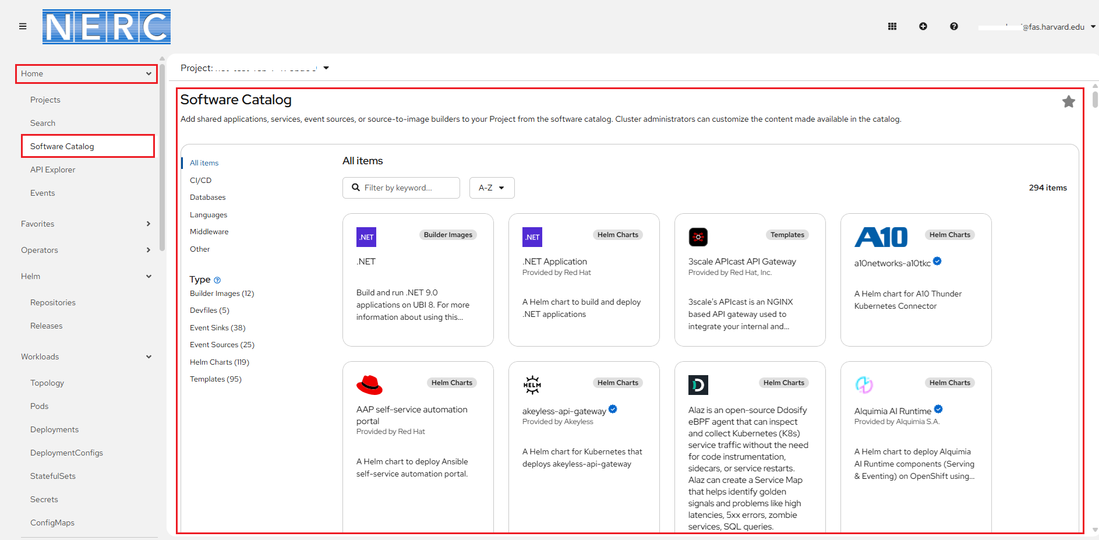The width and height of the screenshot is (1099, 540).
Task: Open the help question mark menu
Action: pos(953,26)
